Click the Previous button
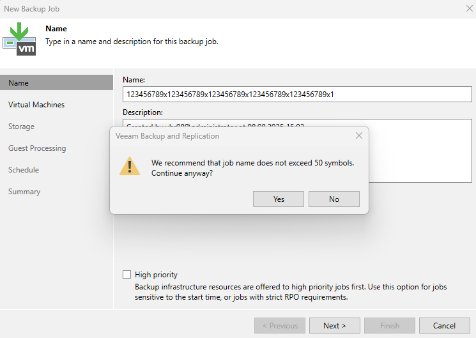This screenshot has width=476, height=338. [x=280, y=326]
